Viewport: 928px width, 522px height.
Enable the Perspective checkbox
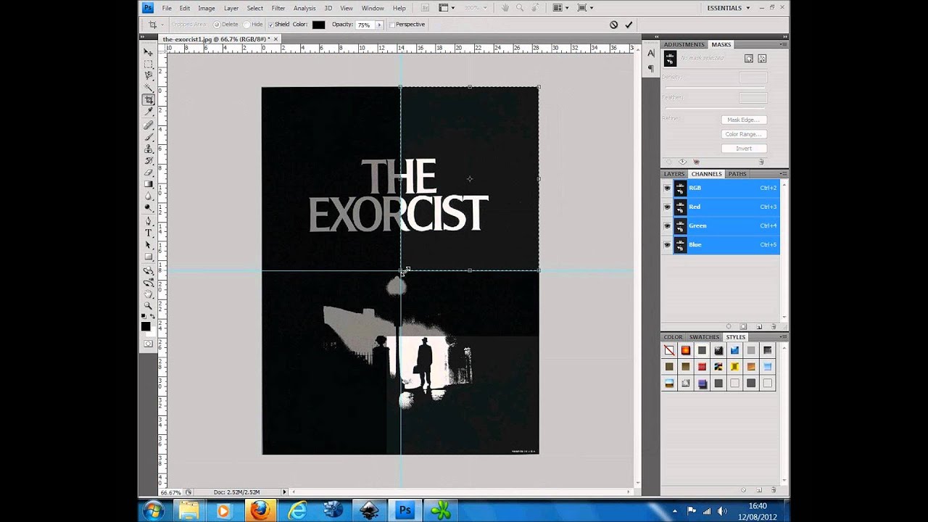coord(392,25)
